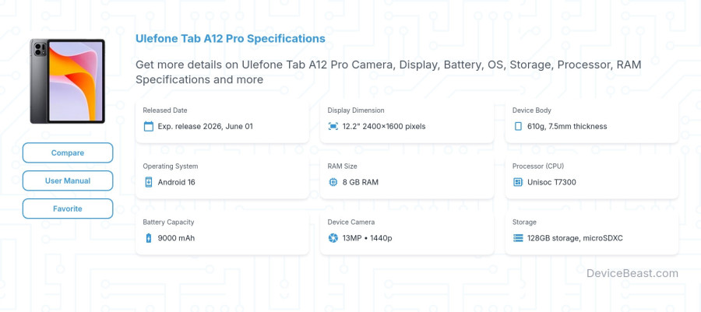701x312 pixels.
Task: Open the User Manual
Action: [x=68, y=181]
